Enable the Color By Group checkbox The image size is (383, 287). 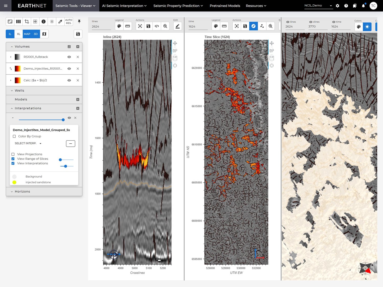point(14,136)
